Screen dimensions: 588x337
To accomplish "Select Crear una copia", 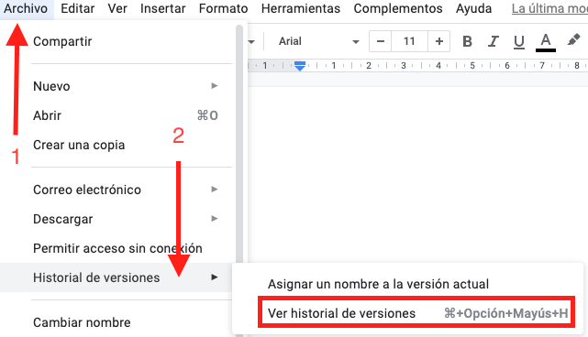I will pyautogui.click(x=116, y=145).
